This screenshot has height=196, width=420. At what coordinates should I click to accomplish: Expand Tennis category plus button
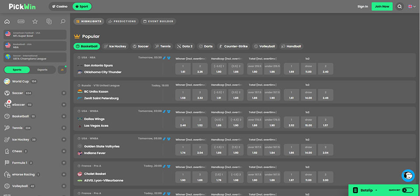(64, 128)
